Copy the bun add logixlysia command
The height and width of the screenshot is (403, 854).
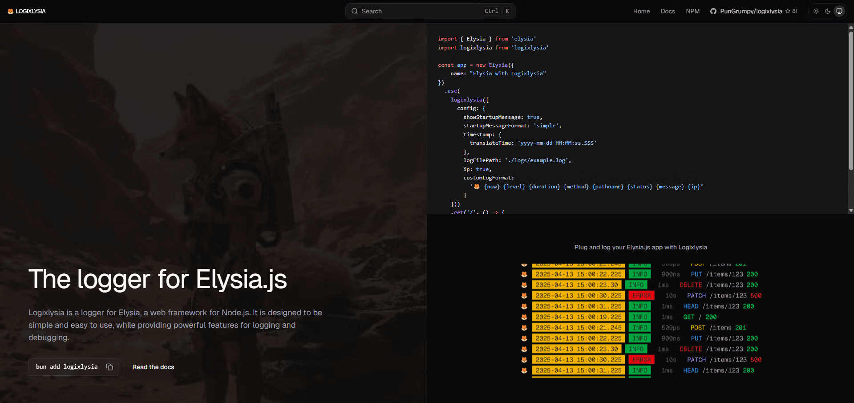coord(109,366)
